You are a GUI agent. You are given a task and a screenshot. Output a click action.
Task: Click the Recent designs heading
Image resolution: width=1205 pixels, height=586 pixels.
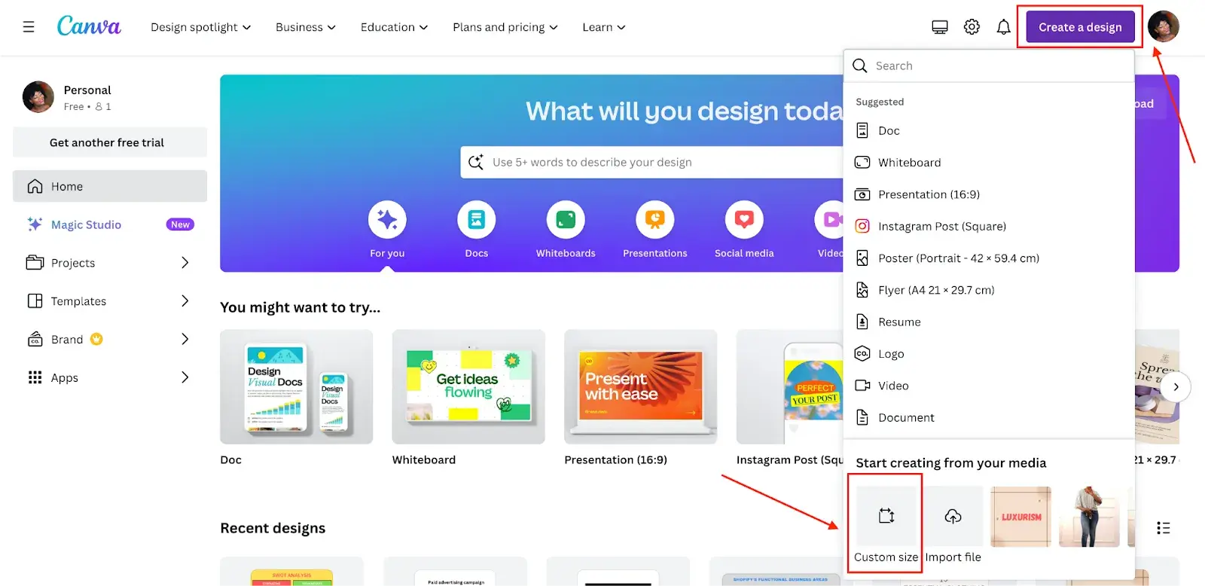273,528
